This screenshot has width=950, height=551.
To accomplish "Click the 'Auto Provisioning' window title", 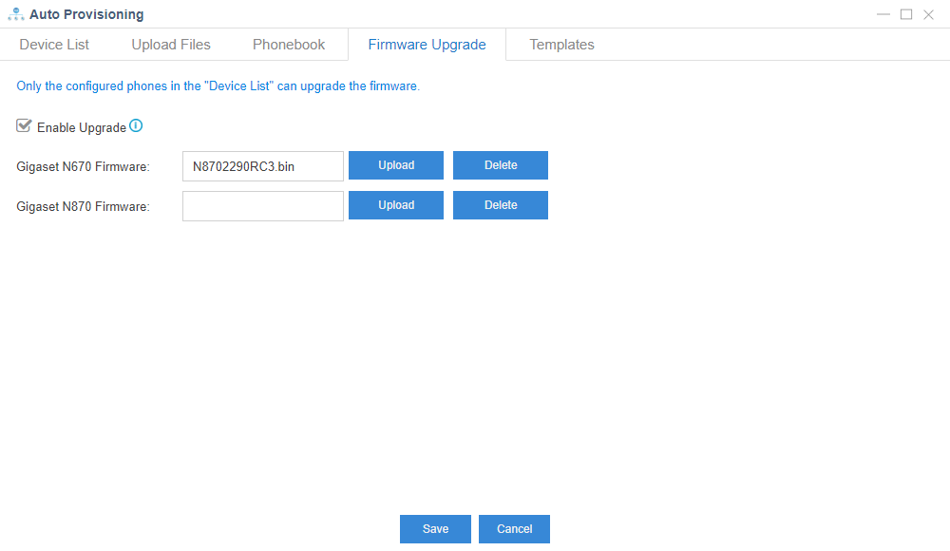I will tap(86, 14).
